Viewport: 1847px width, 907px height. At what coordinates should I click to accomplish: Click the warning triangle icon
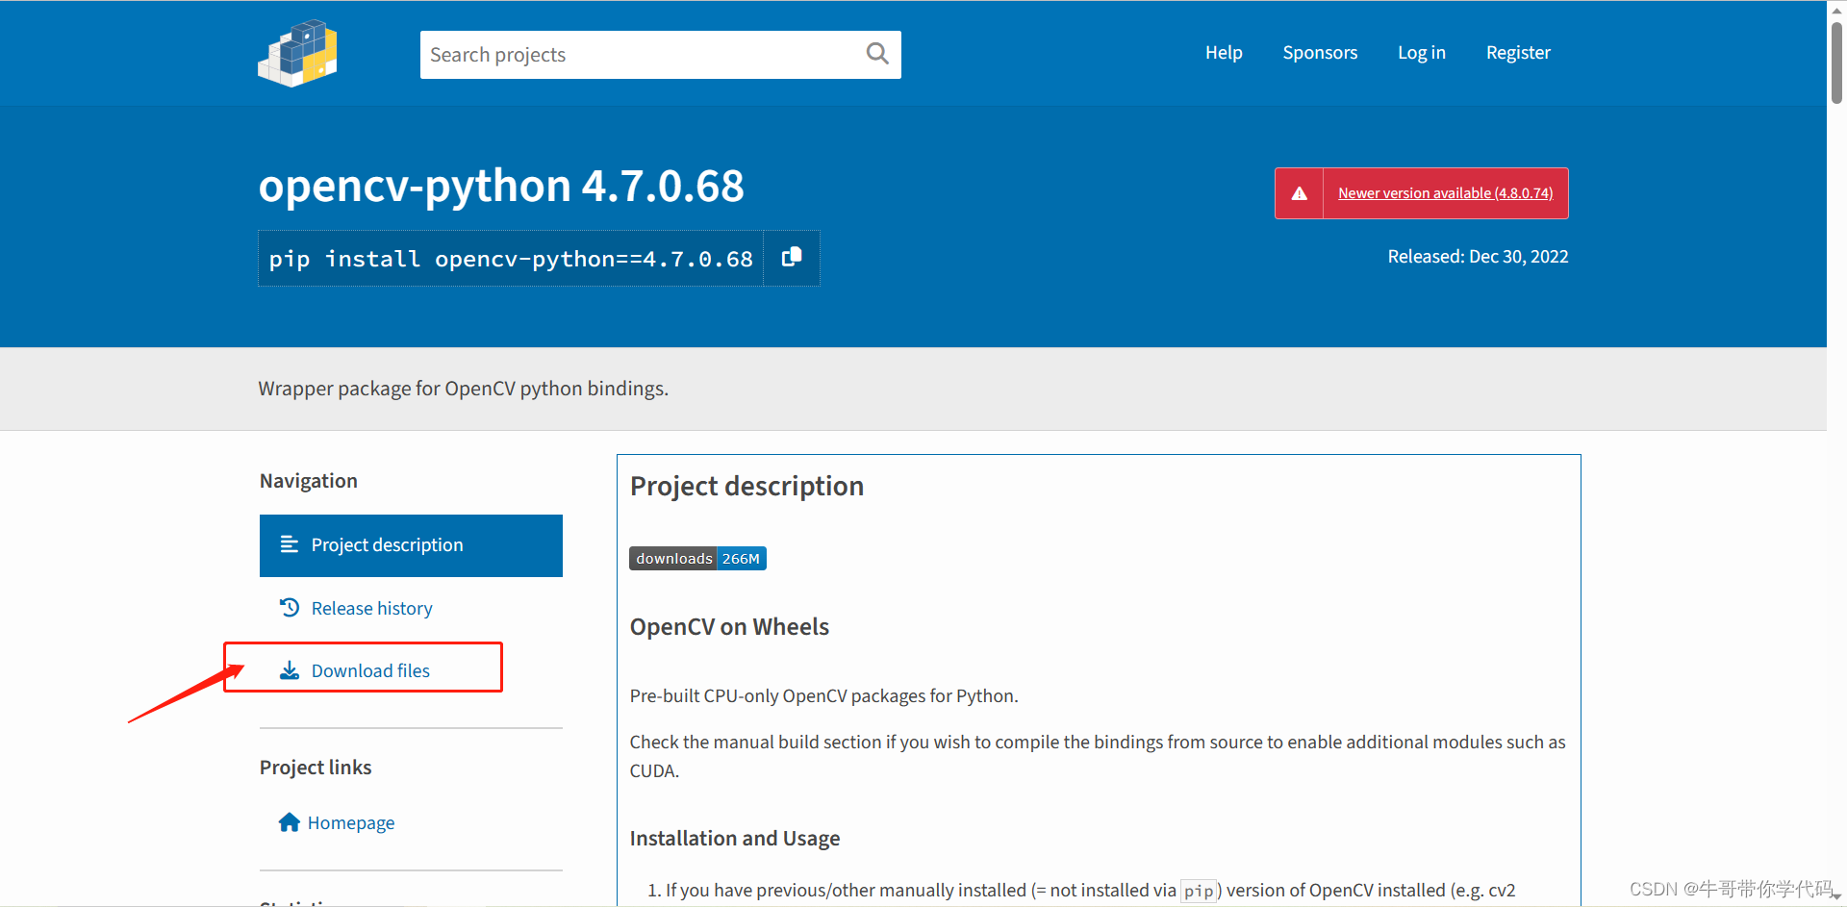1299,193
